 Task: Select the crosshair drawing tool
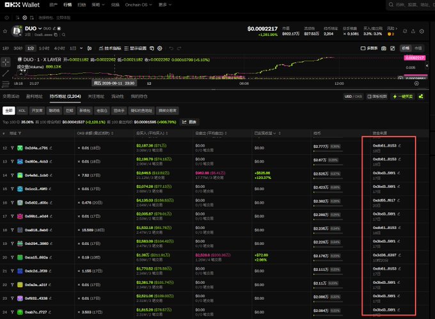(6, 62)
